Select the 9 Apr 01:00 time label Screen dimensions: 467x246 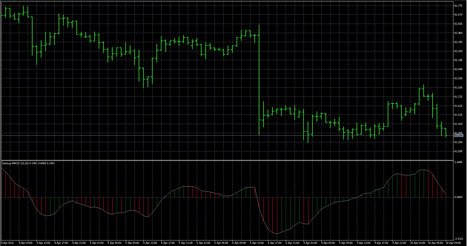coord(310,243)
